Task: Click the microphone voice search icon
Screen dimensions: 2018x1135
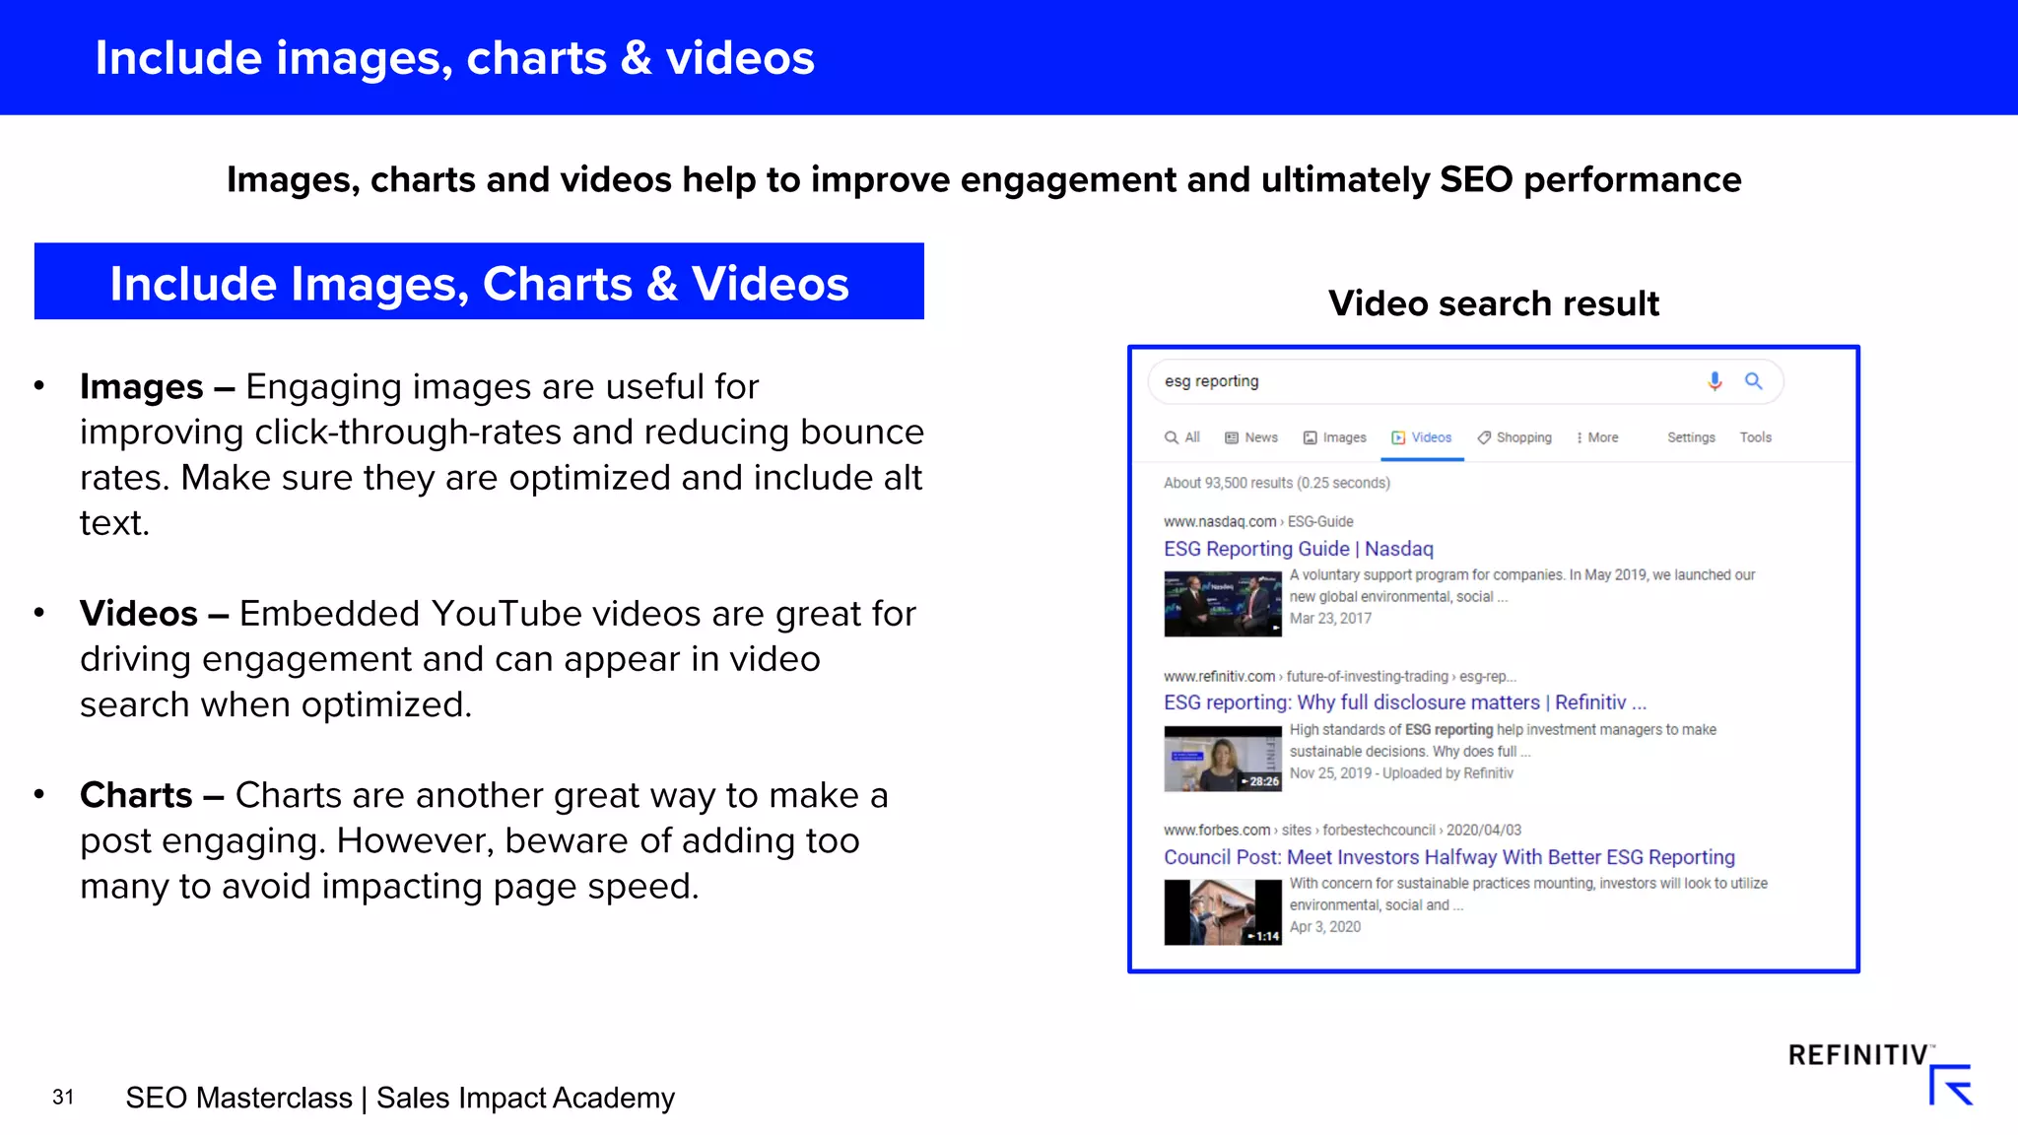Action: click(1715, 381)
